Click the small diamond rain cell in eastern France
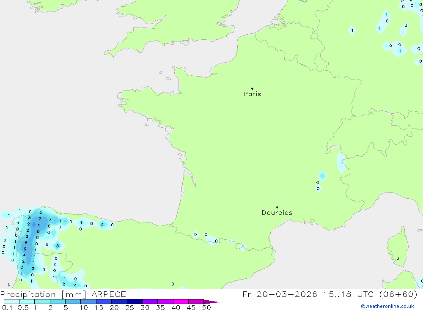Screen dimensions: 423x310 coord(322,176)
